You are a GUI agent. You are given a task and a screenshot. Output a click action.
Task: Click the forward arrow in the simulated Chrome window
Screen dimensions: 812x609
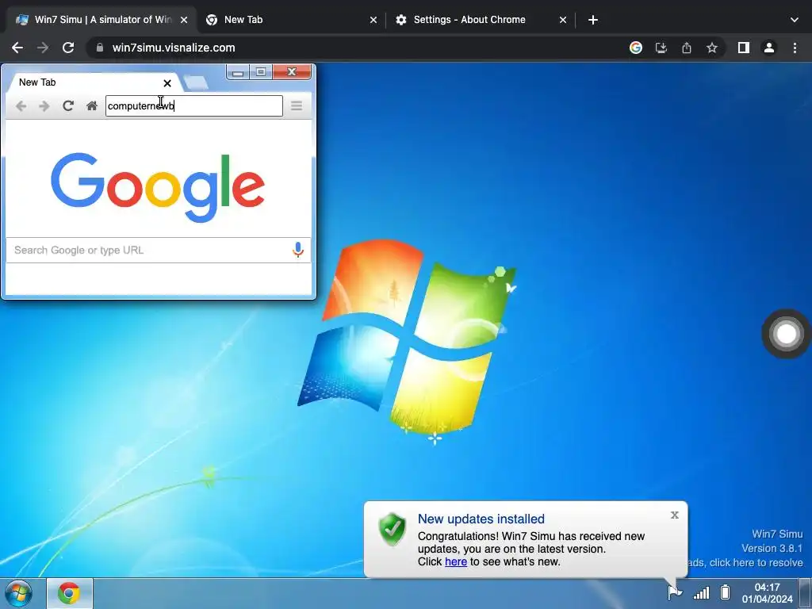point(44,106)
